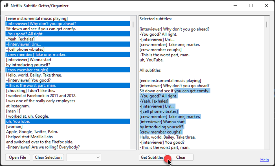Select 'I worked at Facebook in 2011 and 2012.' row
The image size is (275, 166).
(x=68, y=96)
